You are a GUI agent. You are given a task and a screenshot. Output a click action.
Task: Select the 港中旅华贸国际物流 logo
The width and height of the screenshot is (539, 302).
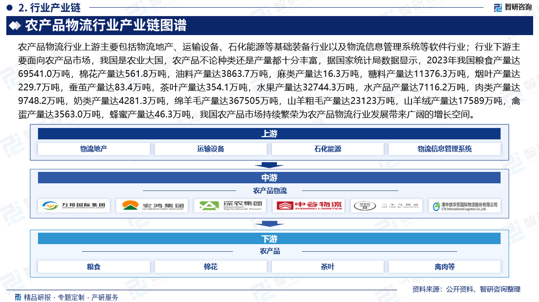tap(464, 206)
